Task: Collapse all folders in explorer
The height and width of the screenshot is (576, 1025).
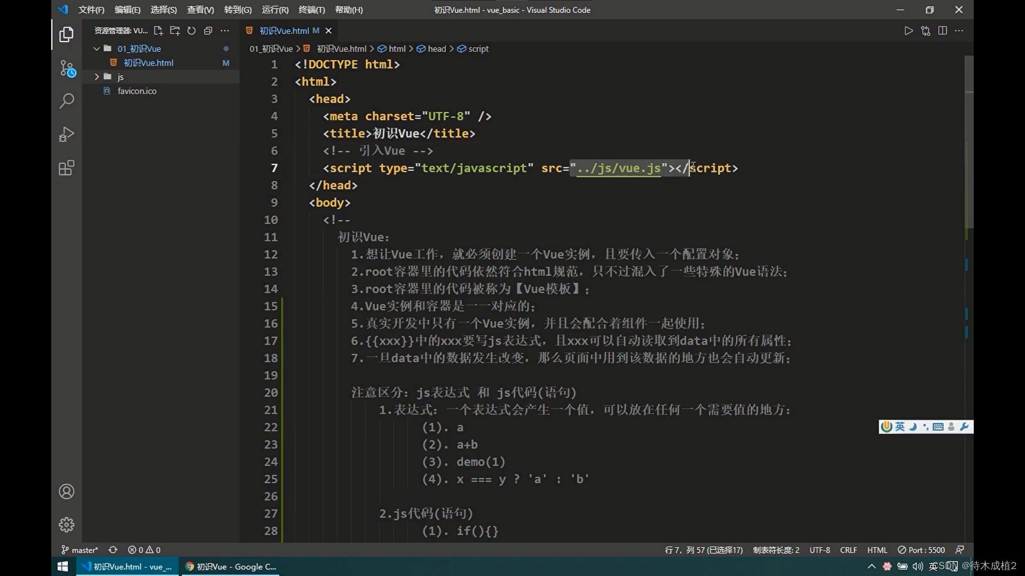Action: coord(208,31)
